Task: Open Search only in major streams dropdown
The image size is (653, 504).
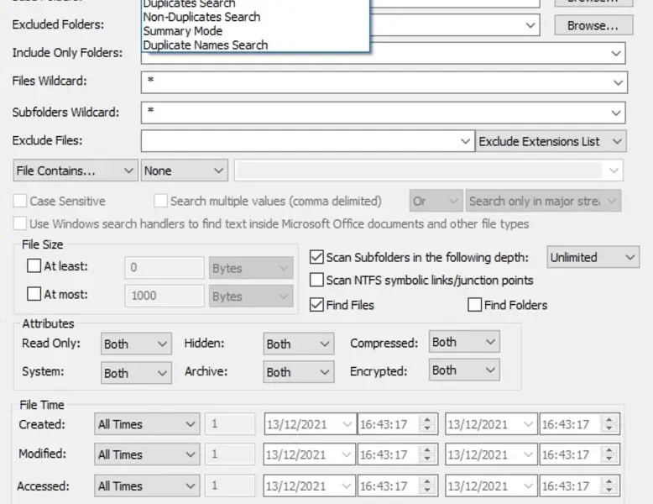Action: [544, 201]
